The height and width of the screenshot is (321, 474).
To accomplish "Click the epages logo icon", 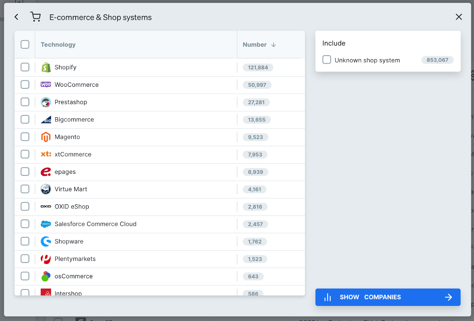I will tap(46, 172).
